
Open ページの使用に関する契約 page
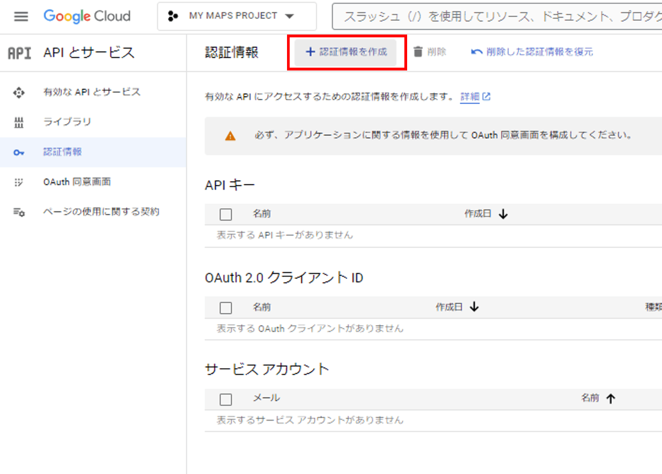coord(101,211)
